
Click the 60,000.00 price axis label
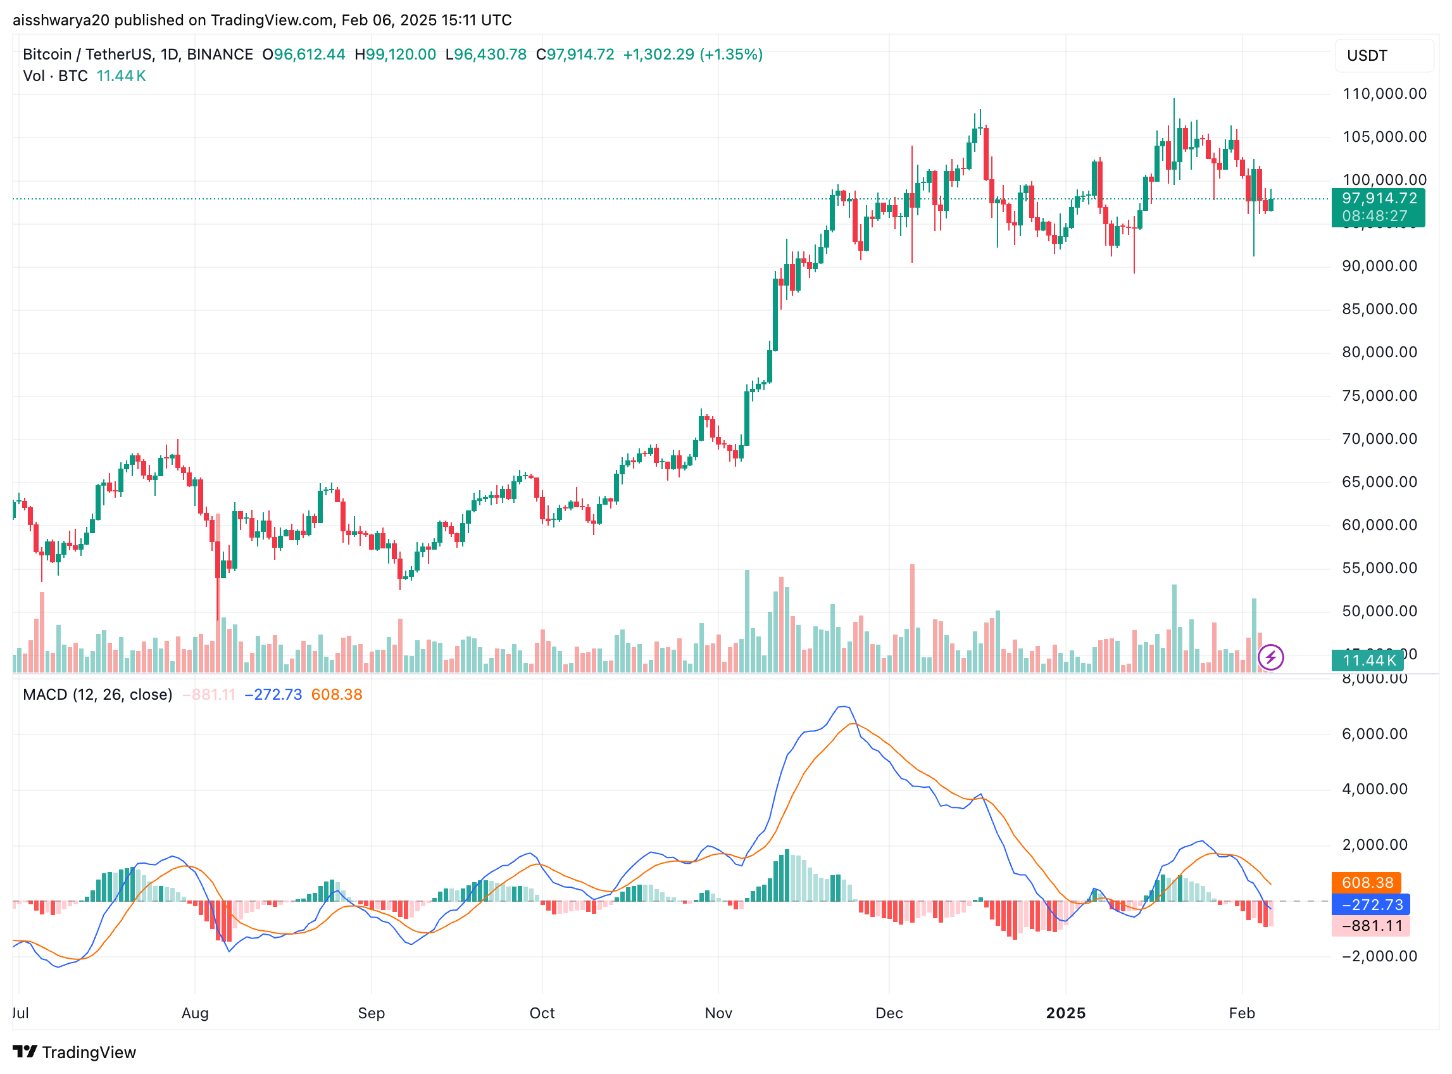[1380, 526]
